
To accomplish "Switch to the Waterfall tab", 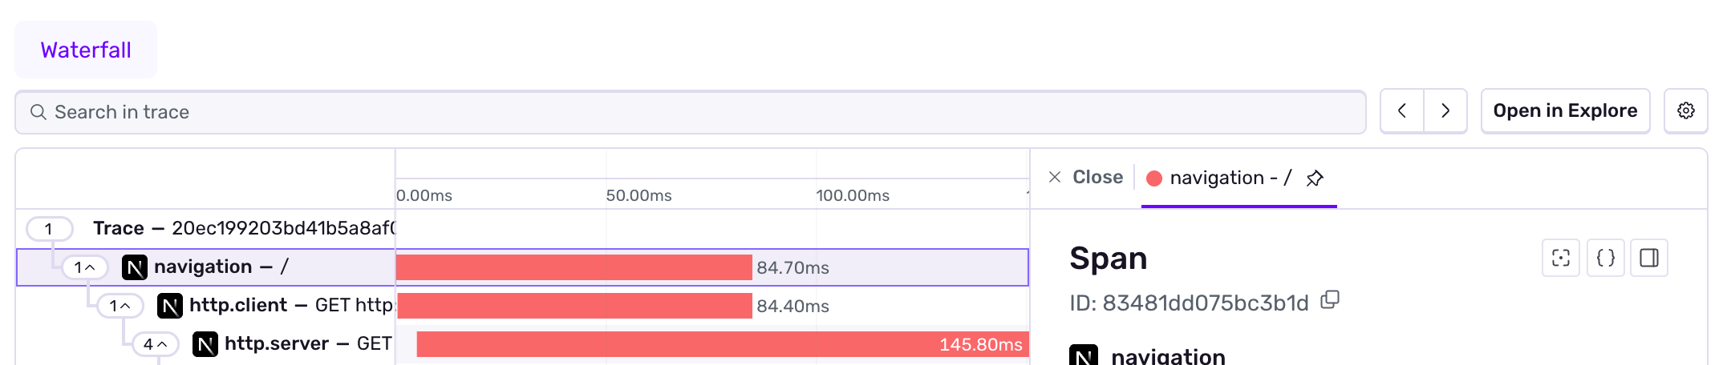I will click(x=86, y=50).
